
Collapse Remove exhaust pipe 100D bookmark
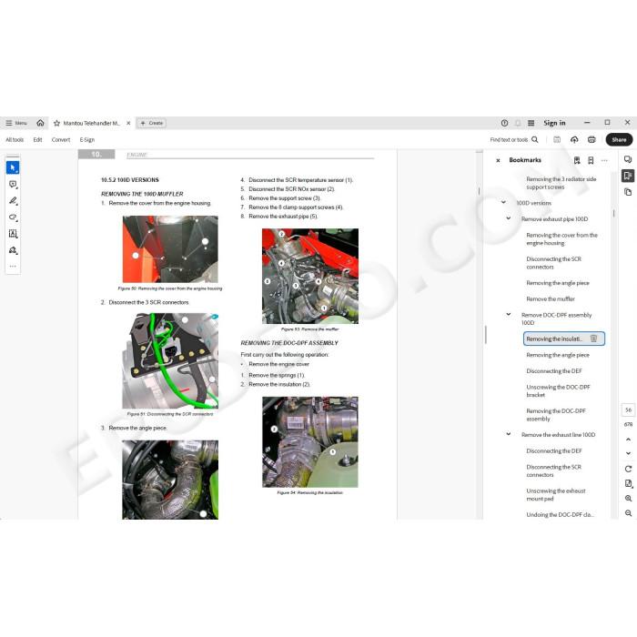click(x=508, y=218)
